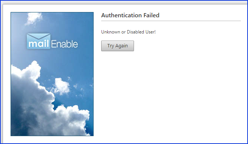Click the small cloud in banner's middle
Image resolution: width=248 pixels, height=144 pixels.
[x=61, y=86]
